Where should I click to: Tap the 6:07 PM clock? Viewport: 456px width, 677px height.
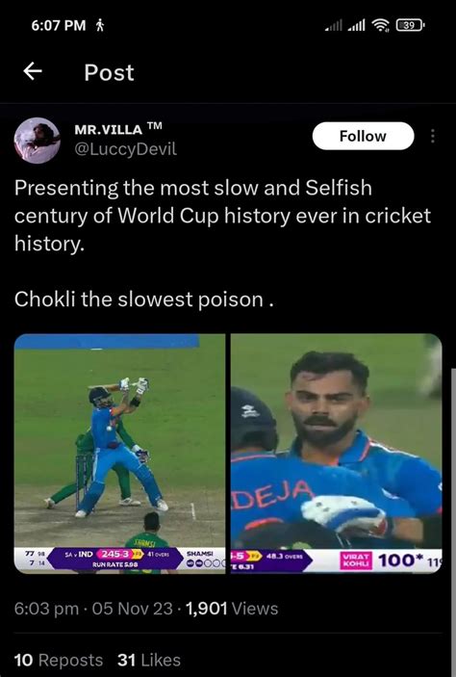pos(59,25)
